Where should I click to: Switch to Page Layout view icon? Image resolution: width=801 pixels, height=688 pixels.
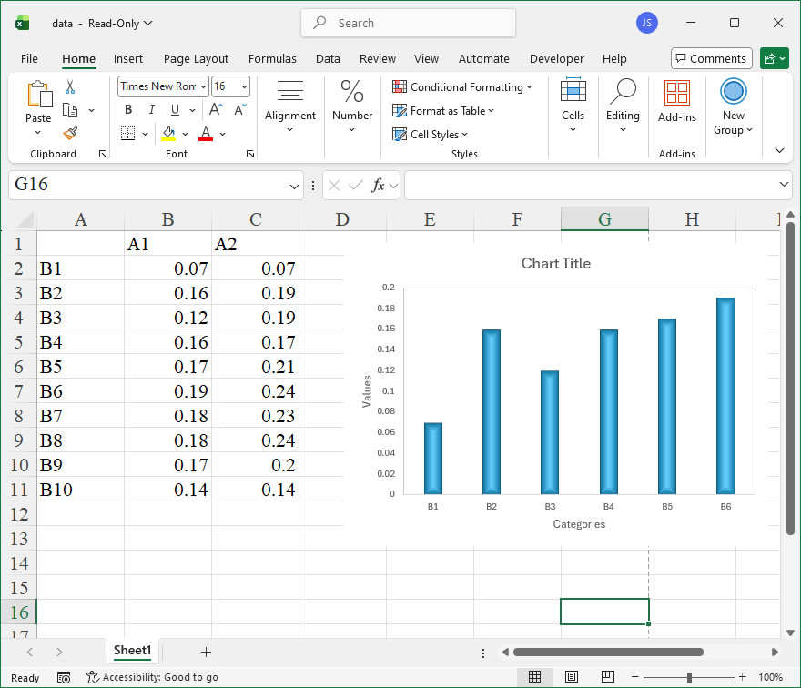pos(571,677)
